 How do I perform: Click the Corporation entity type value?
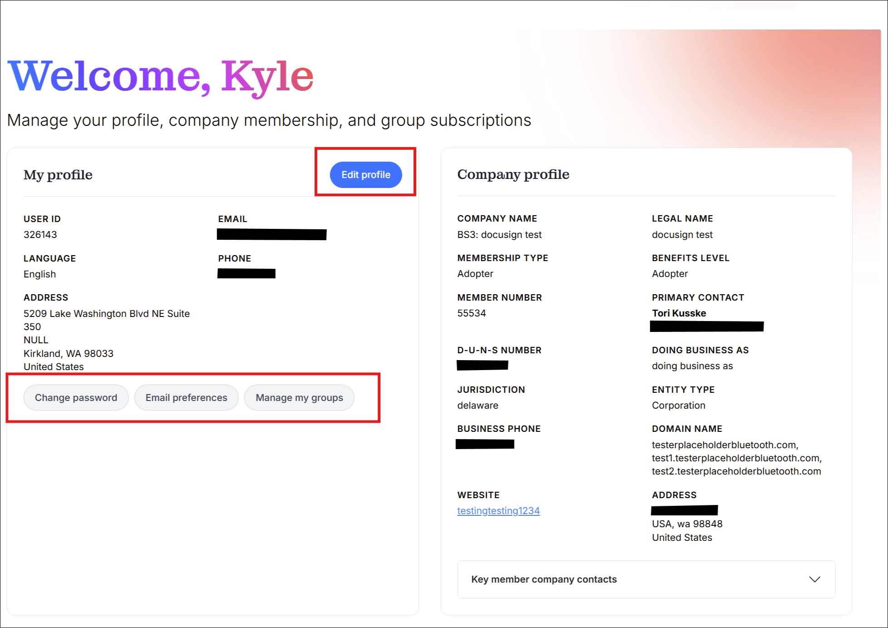point(678,405)
